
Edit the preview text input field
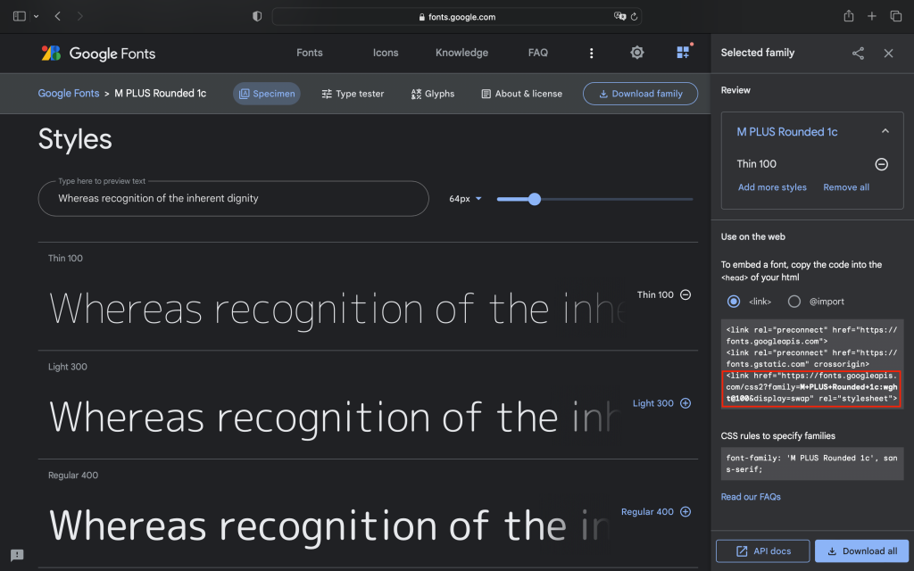tap(233, 199)
